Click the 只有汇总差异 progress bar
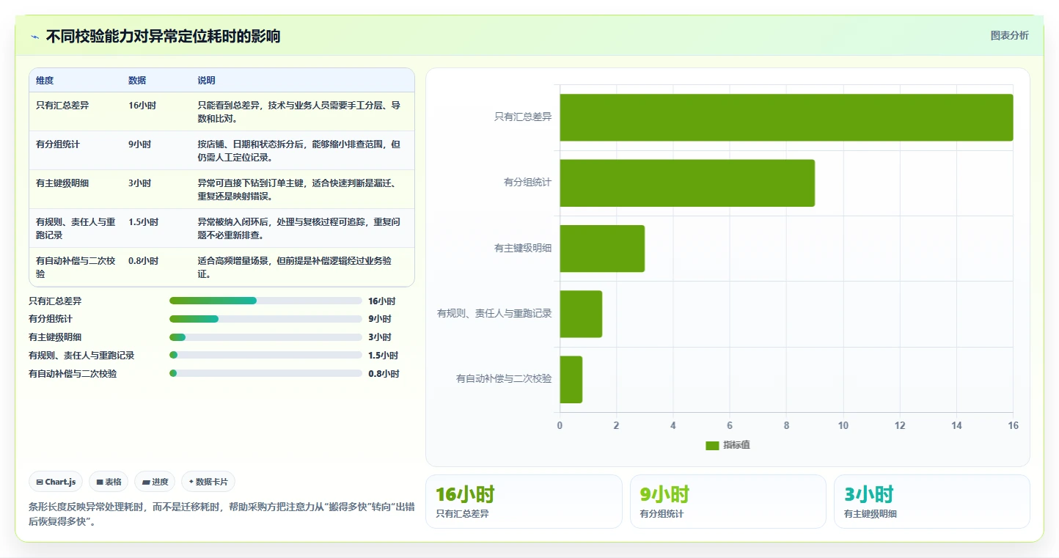 [x=265, y=301]
